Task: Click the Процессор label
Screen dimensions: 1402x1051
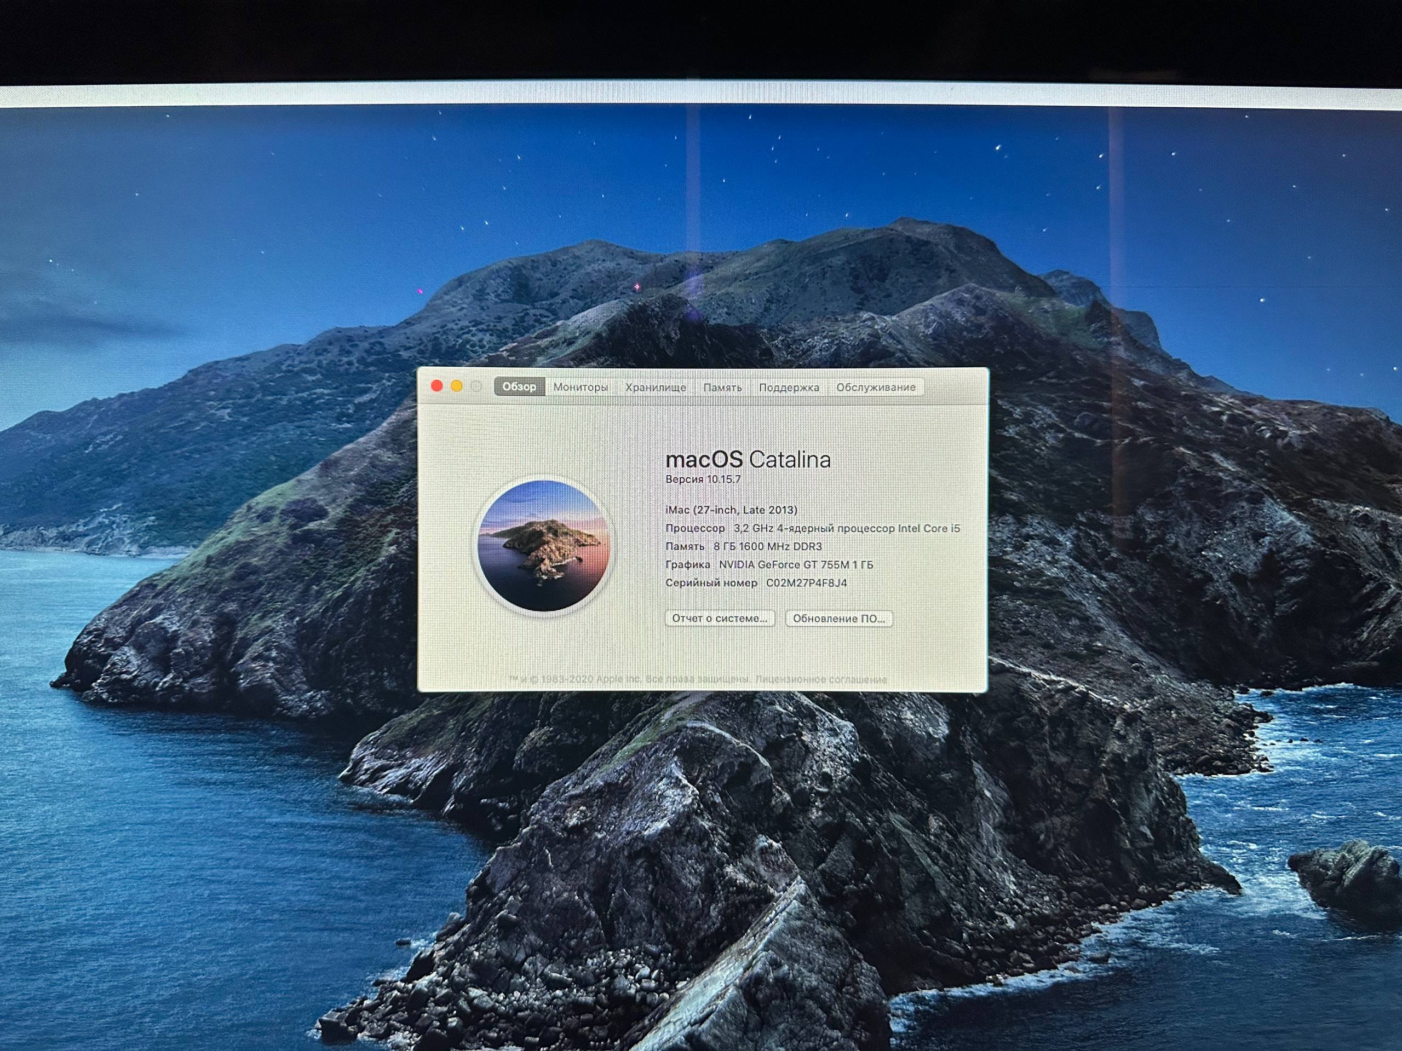Action: point(694,528)
